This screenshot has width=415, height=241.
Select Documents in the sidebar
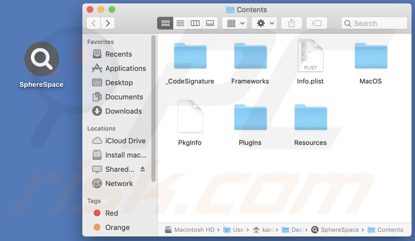(x=118, y=97)
